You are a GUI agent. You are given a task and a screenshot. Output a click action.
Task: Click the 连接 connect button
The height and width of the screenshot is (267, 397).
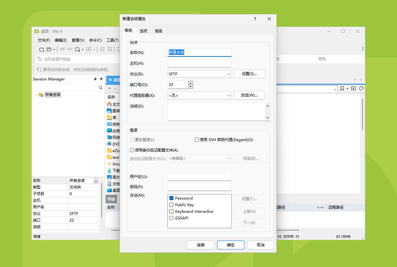(200, 245)
